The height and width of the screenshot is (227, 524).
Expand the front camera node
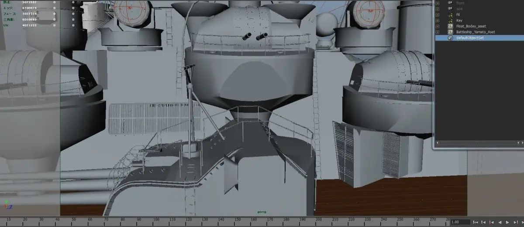[x=438, y=3]
